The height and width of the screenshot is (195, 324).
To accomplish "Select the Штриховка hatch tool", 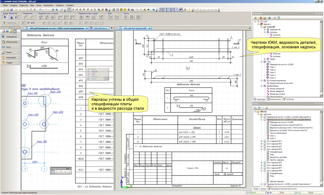I will tap(10, 57).
